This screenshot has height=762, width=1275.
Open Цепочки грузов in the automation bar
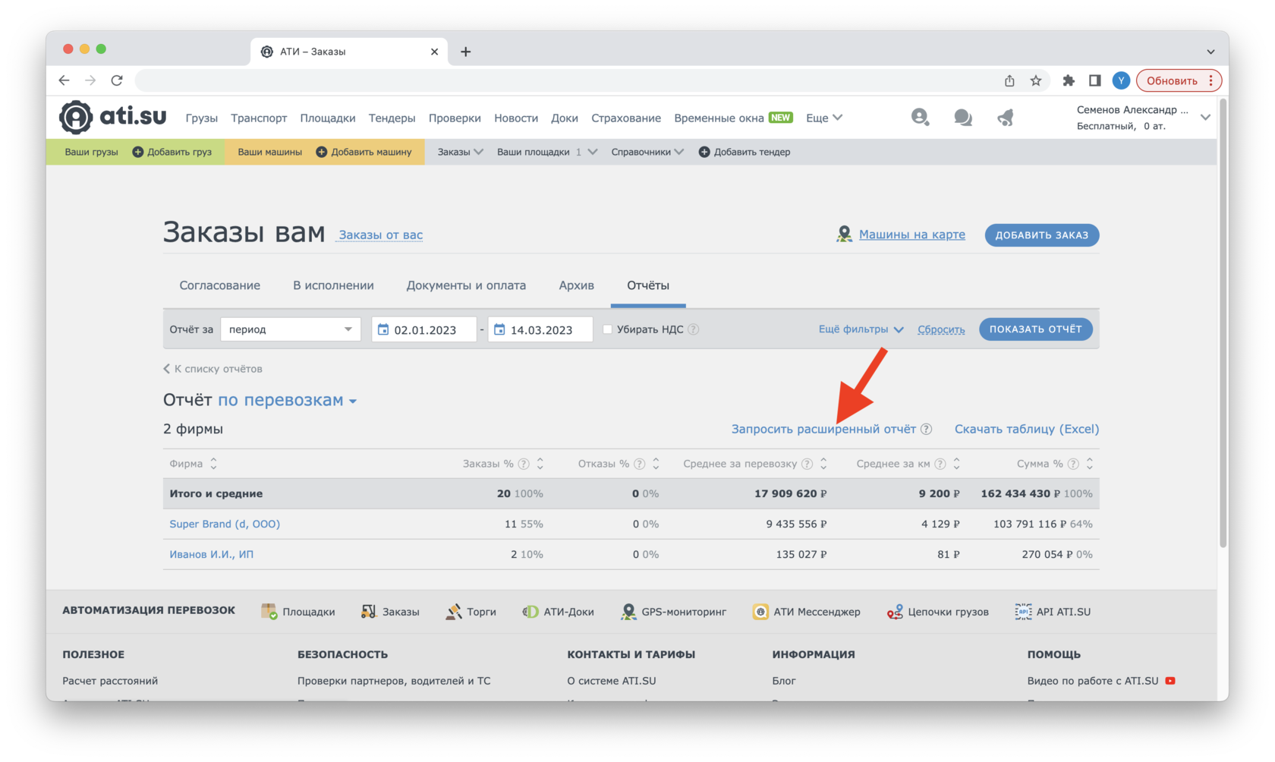coord(938,612)
